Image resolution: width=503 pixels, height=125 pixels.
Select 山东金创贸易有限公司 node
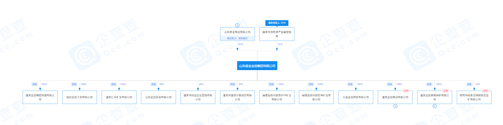(x=158, y=97)
